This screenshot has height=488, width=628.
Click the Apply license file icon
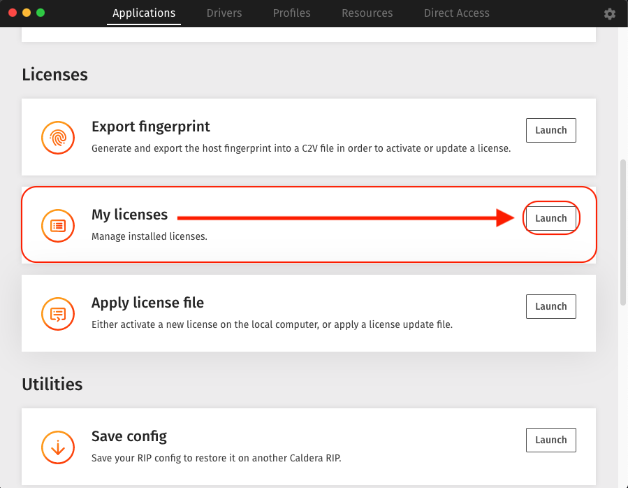pyautogui.click(x=58, y=314)
